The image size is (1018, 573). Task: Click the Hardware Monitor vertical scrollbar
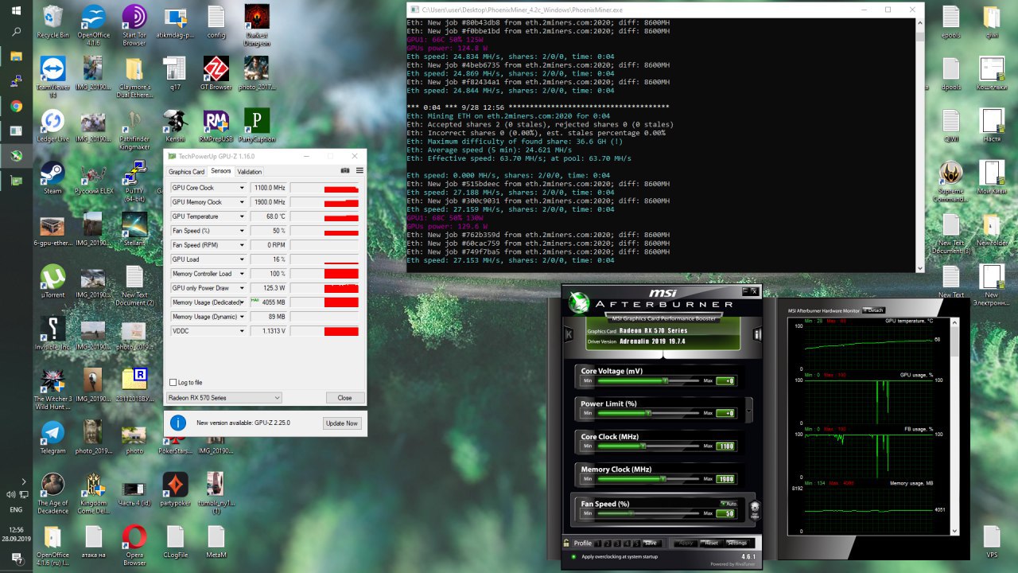tap(955, 427)
